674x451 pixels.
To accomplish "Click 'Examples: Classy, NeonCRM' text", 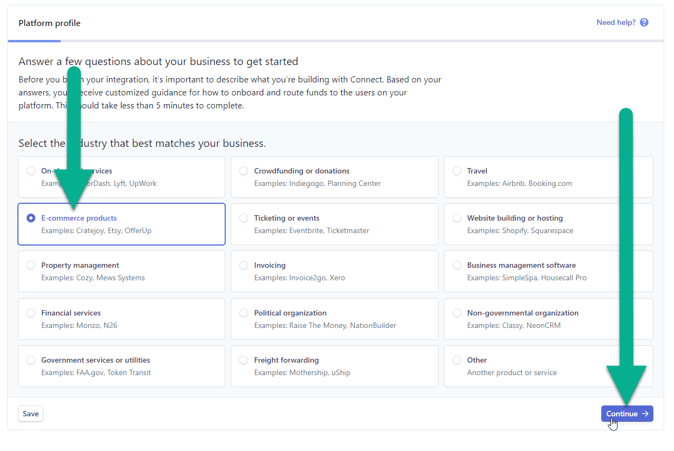I will point(514,325).
